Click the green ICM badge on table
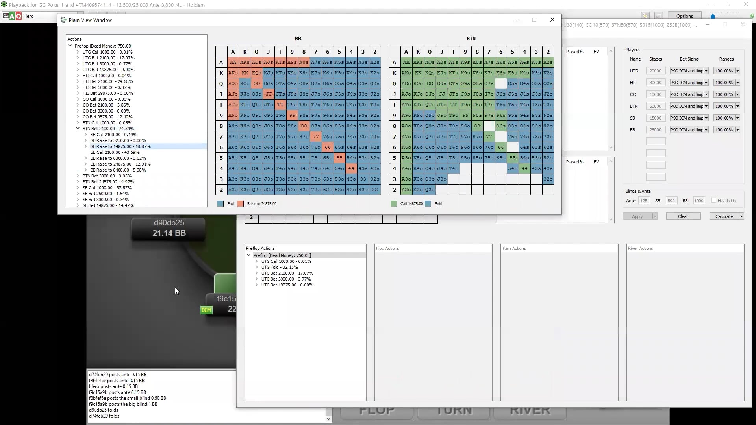The width and height of the screenshot is (756, 425). 206,310
